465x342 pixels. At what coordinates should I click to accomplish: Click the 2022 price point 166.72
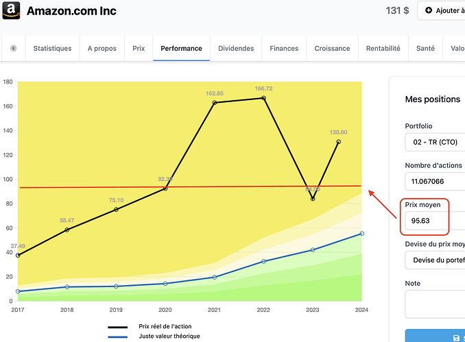[263, 98]
